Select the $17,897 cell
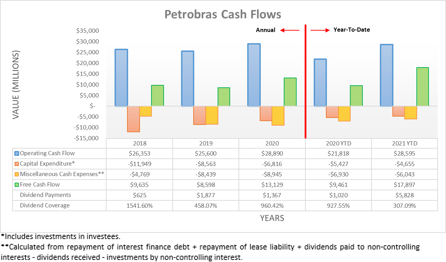The height and width of the screenshot is (262, 446). tap(405, 185)
